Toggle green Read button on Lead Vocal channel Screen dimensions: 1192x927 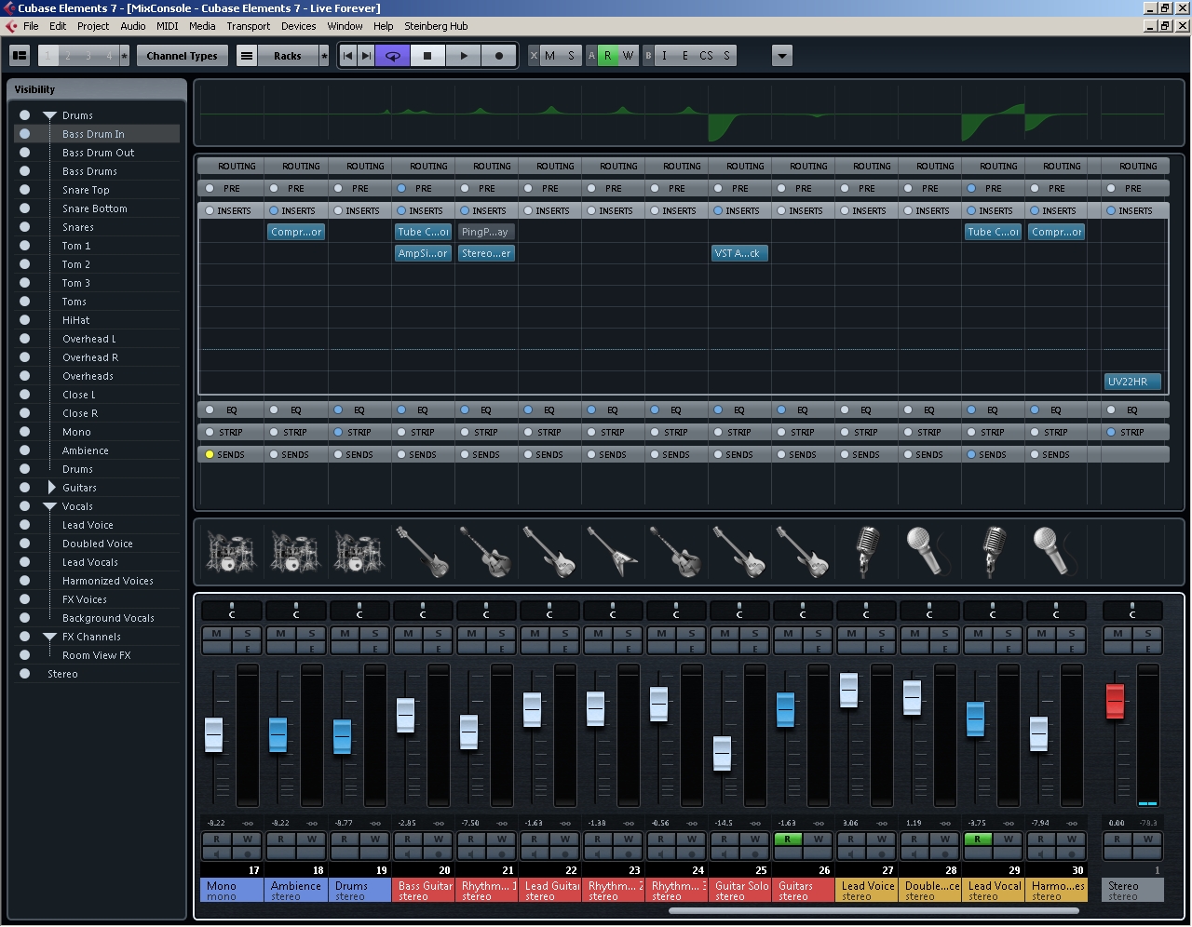pyautogui.click(x=978, y=839)
